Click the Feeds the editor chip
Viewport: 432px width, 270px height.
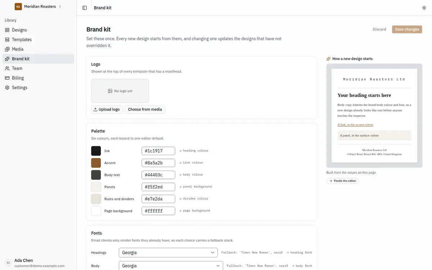coord(342,181)
